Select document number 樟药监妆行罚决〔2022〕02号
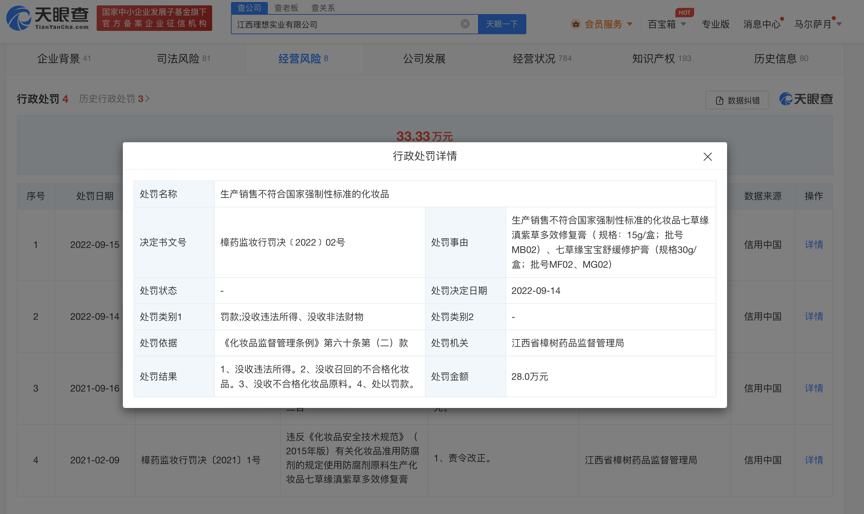 pyautogui.click(x=282, y=242)
